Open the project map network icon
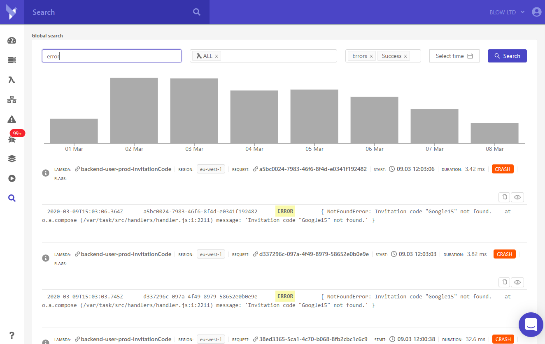The width and height of the screenshot is (545, 344). (12, 99)
